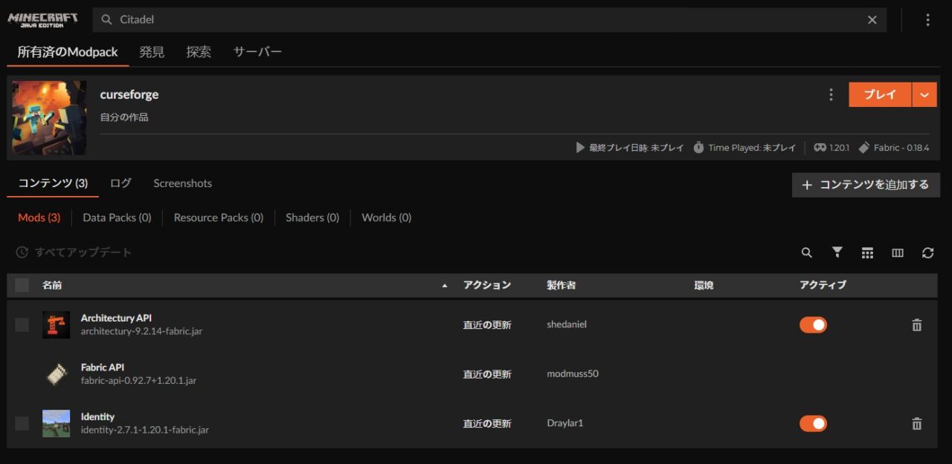Click the refresh mods icon
The image size is (952, 464).
[x=927, y=252]
